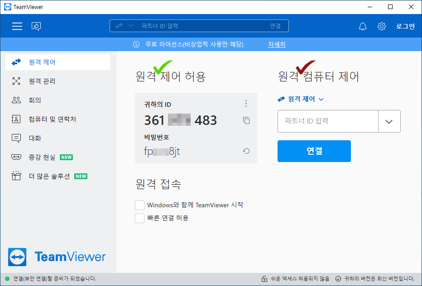Click the TeamViewer logo in sidebar

57,257
